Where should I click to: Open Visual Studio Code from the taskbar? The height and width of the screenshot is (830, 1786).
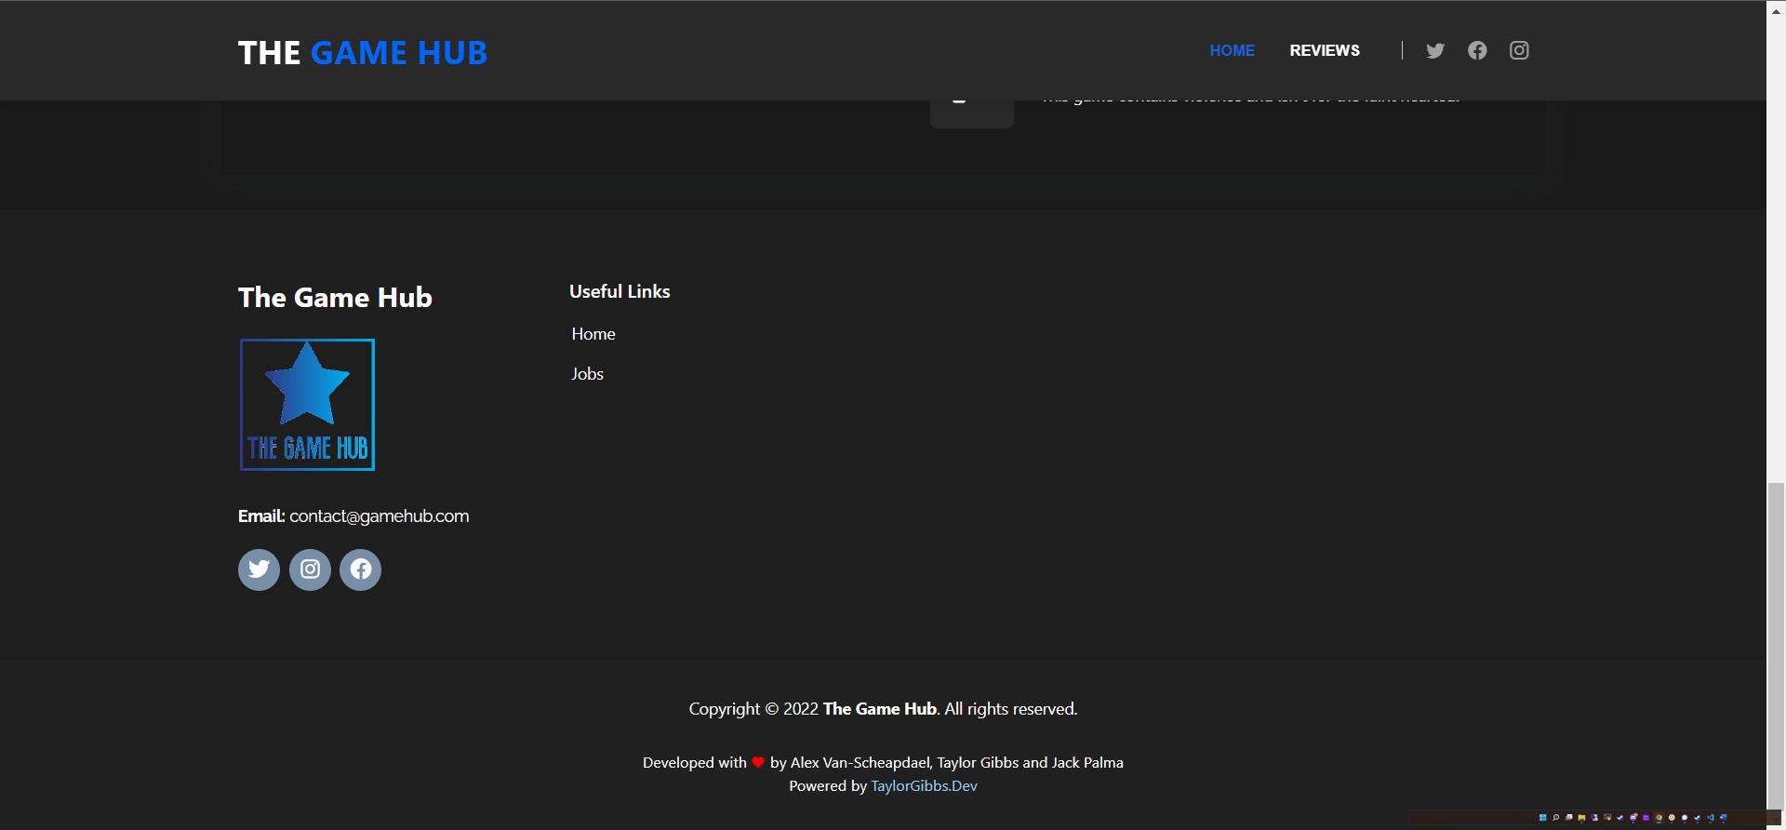(1710, 818)
